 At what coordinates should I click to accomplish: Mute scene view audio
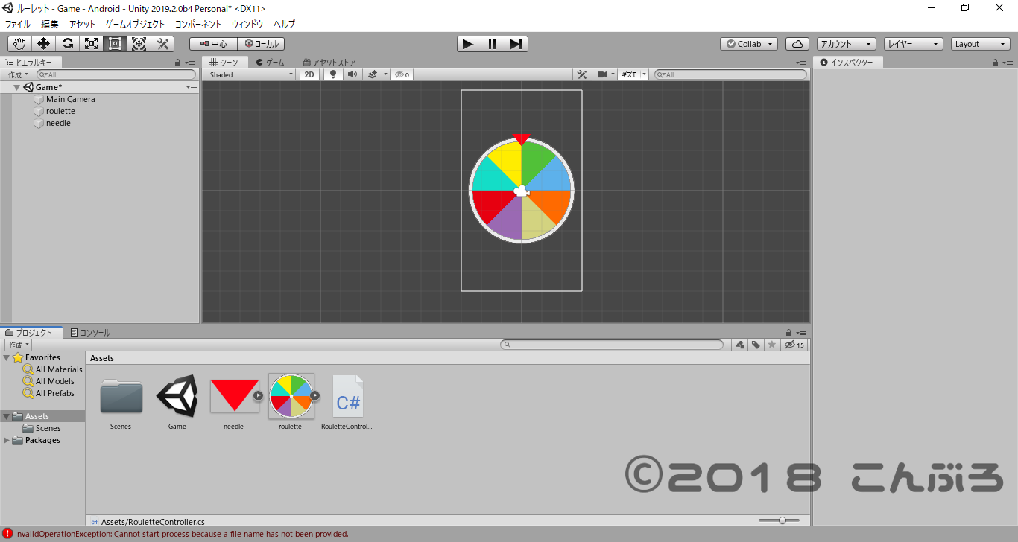tap(351, 74)
